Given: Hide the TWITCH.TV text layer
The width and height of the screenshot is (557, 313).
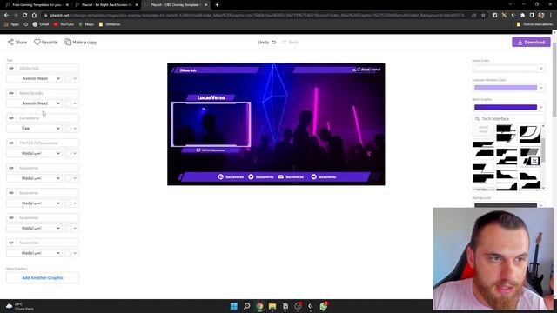Looking at the screenshot, I should pyautogui.click(x=11, y=143).
